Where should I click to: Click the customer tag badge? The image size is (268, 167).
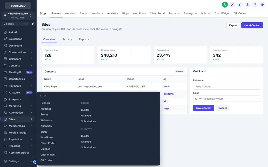click(x=169, y=94)
